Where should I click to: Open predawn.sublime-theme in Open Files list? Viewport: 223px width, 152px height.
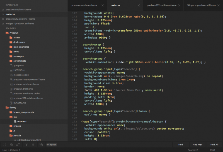tap(18, 10)
